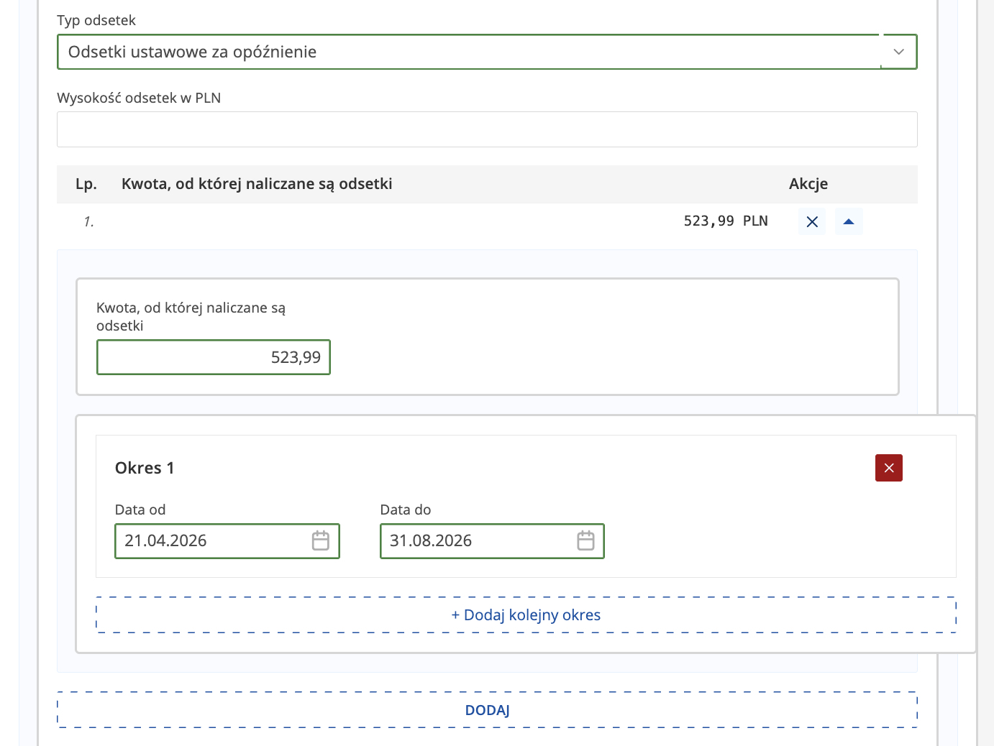
Task: Click the Akcje column header
Action: pyautogui.click(x=808, y=184)
